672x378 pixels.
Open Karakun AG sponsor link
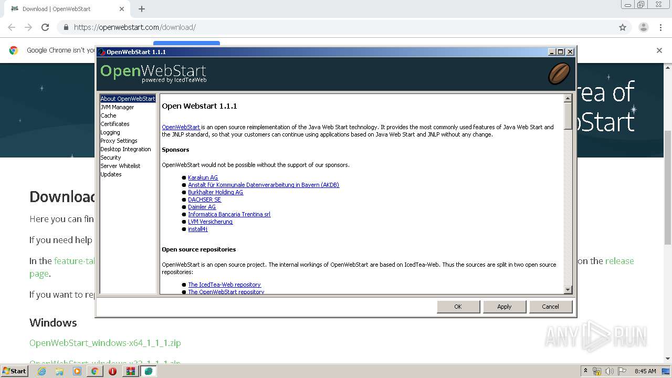click(203, 177)
